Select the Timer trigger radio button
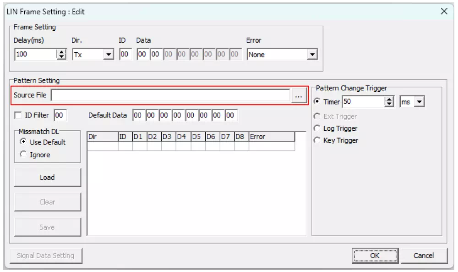458x272 pixels. click(x=317, y=101)
